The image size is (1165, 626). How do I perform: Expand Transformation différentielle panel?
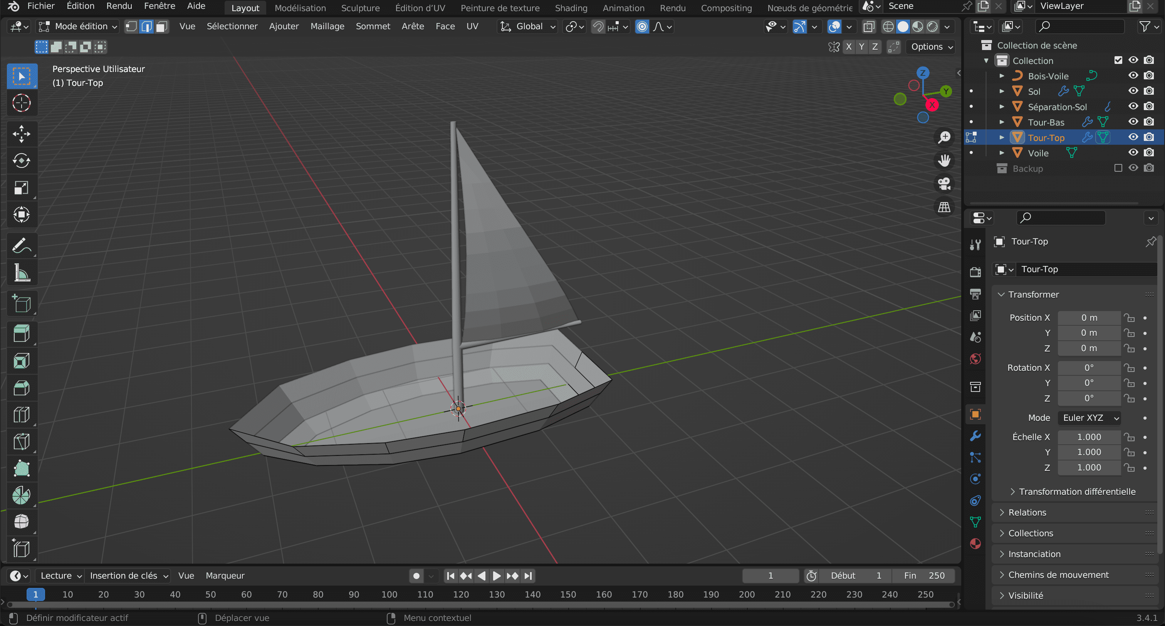click(x=1076, y=492)
